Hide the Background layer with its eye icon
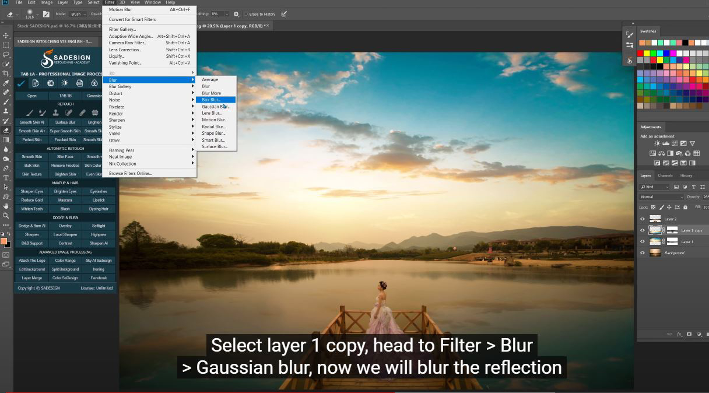 (x=643, y=252)
